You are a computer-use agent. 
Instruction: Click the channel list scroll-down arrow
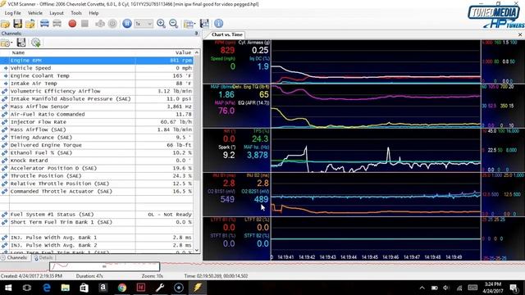click(197, 250)
